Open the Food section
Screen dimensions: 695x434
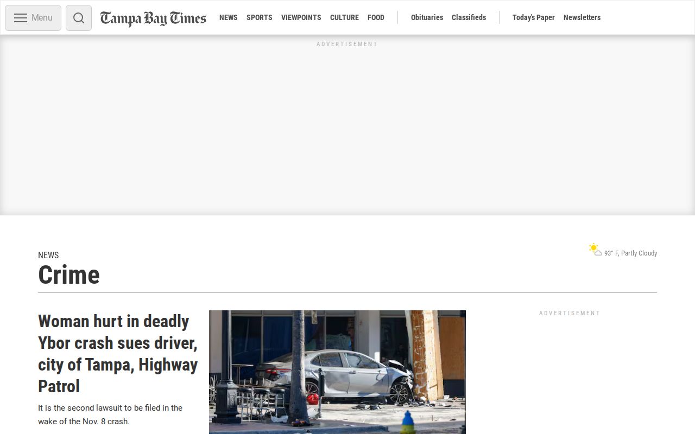pyautogui.click(x=376, y=17)
